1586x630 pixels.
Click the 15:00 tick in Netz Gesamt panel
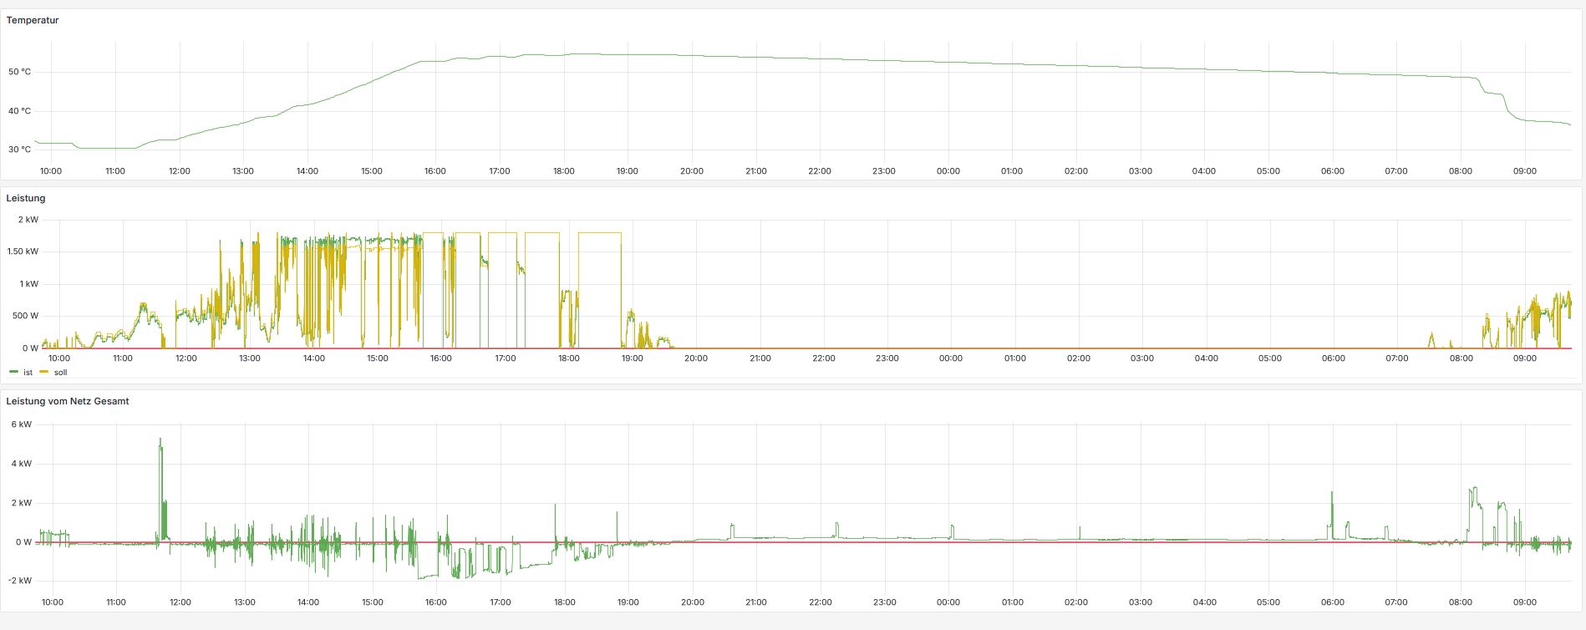click(373, 602)
